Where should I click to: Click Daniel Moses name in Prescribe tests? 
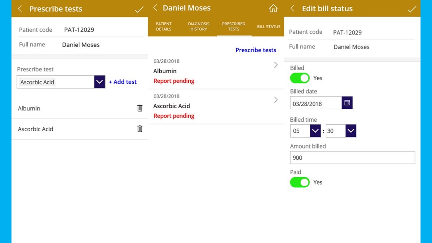pos(81,45)
